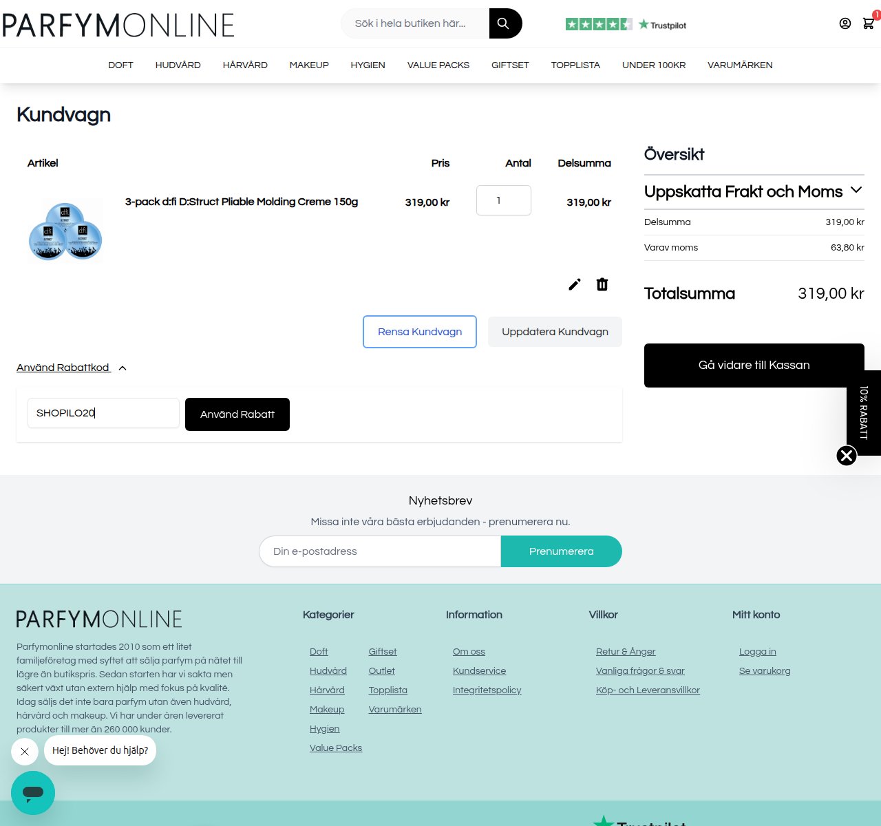The image size is (881, 826).
Task: Click the newsletter email field
Action: tap(380, 551)
